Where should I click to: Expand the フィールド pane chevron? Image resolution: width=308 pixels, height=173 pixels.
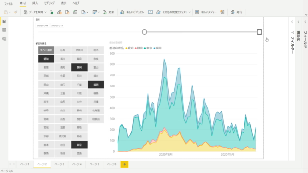(305, 22)
